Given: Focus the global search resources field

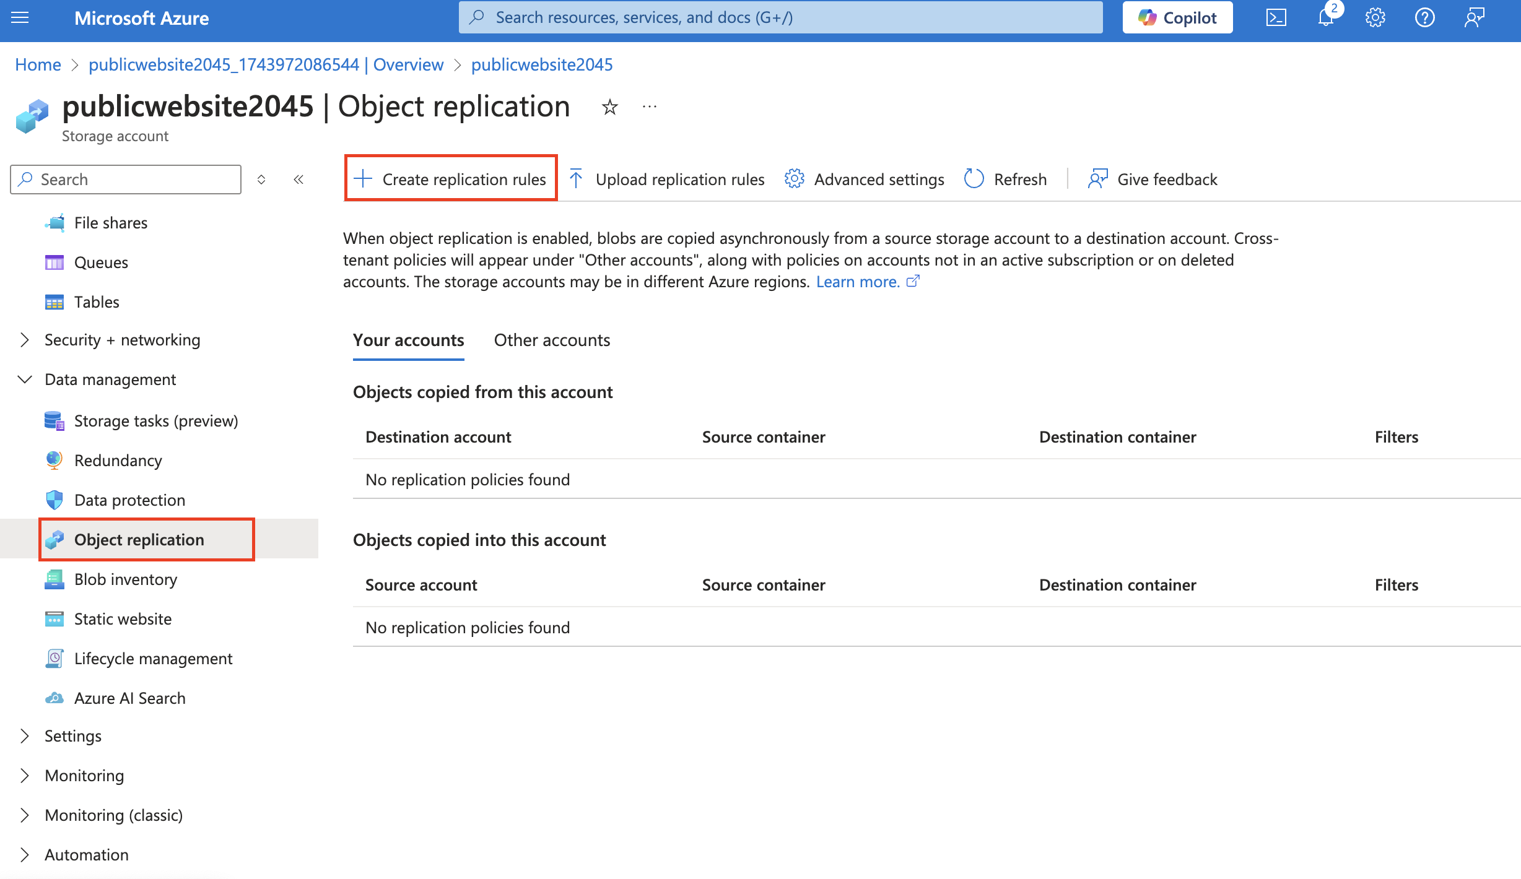Looking at the screenshot, I should click(780, 18).
